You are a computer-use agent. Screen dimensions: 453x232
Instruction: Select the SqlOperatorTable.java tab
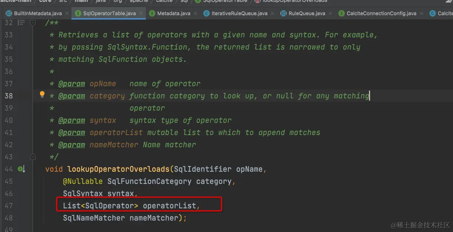pos(109,13)
